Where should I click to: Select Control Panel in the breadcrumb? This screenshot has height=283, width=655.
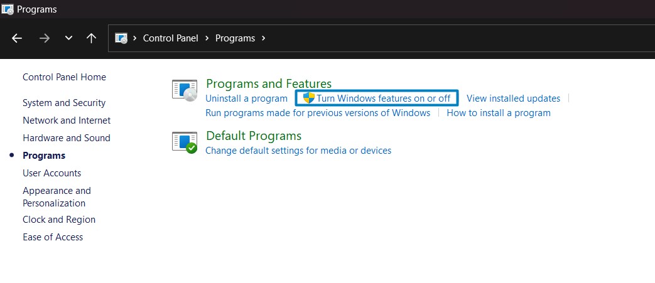click(x=170, y=38)
